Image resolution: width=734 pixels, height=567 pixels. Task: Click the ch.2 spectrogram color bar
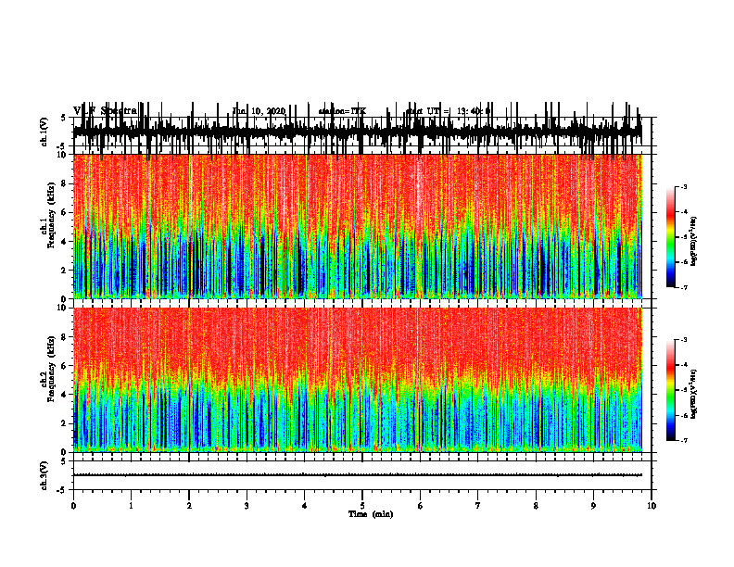coord(671,390)
